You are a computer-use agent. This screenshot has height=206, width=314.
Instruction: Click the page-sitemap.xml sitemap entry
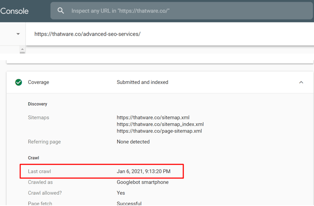[x=159, y=131]
